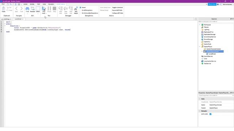The image size is (234, 131).
Task: Select LocalizationService in Explorer
Action: tap(210, 61)
